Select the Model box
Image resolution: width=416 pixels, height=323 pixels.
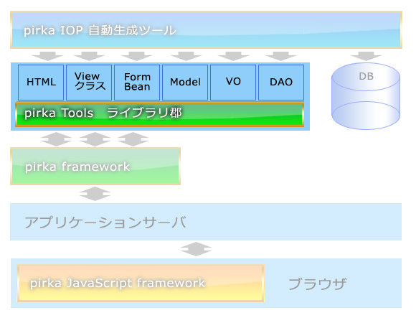[x=185, y=83]
